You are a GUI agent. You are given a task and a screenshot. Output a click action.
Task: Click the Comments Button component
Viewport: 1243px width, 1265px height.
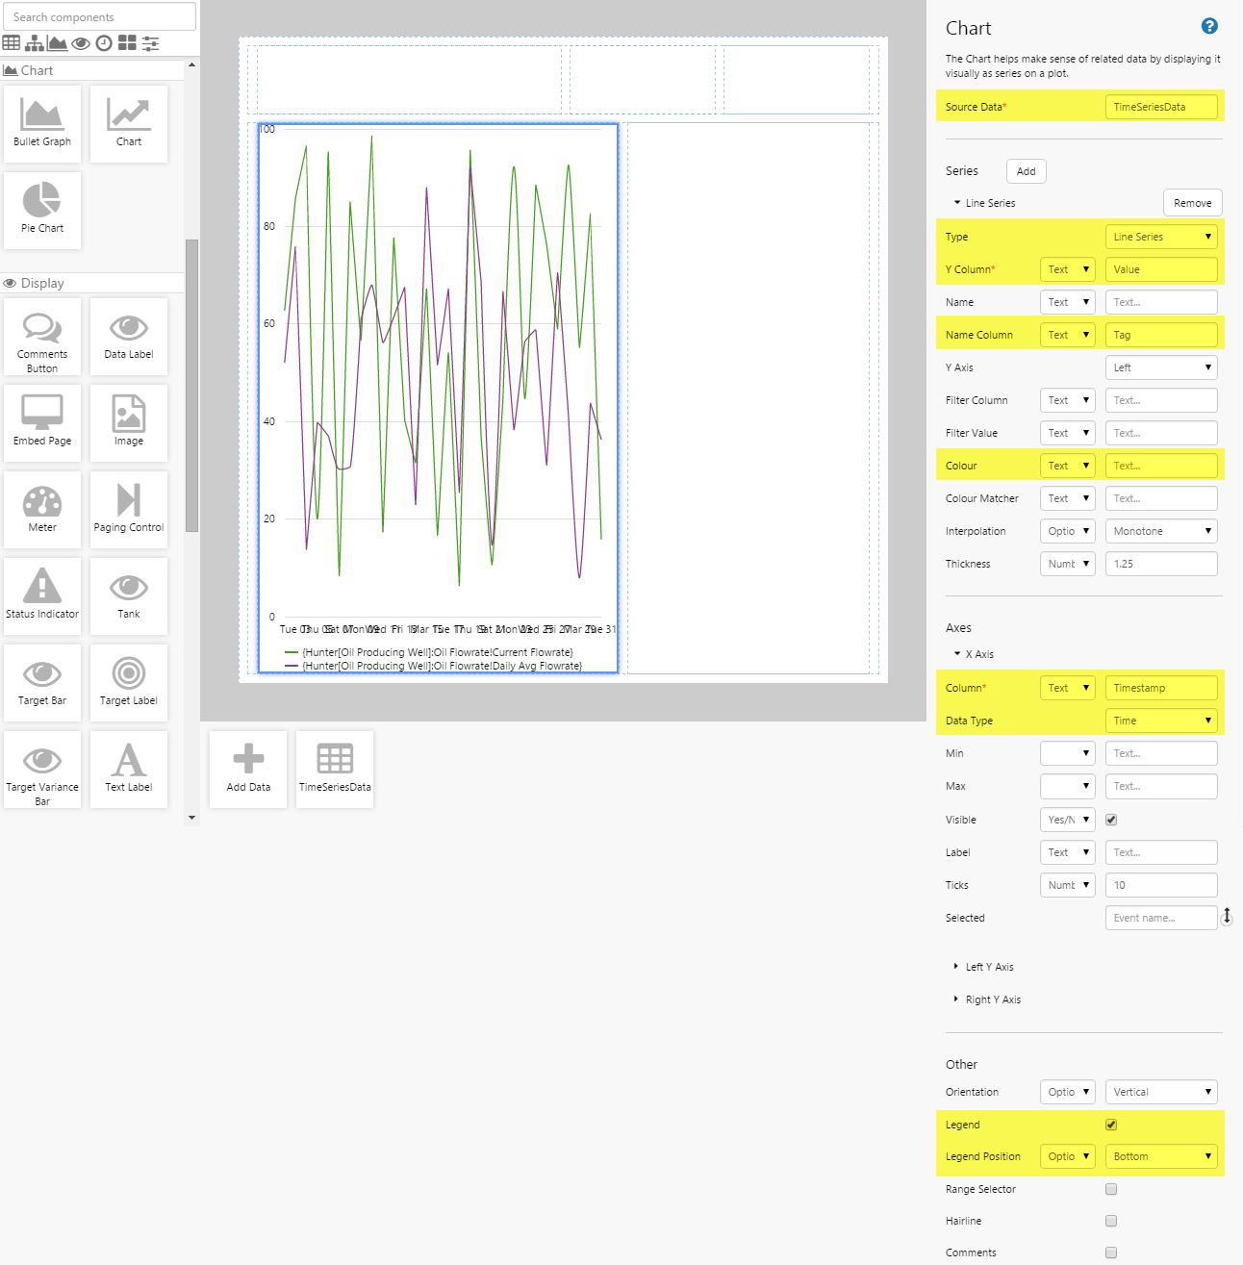click(x=42, y=336)
